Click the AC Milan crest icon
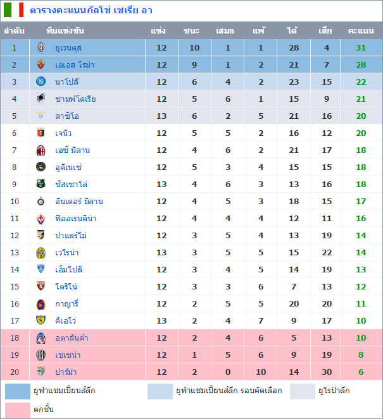The image size is (383, 419). pyautogui.click(x=41, y=150)
